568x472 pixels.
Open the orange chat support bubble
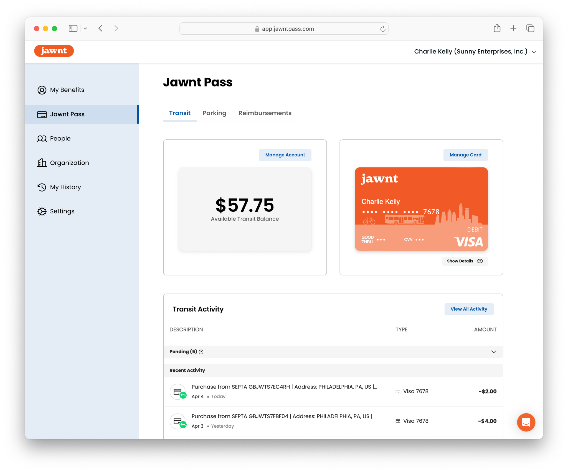pos(526,422)
